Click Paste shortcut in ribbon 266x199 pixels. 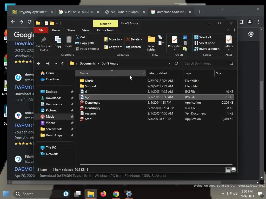(x=87, y=49)
